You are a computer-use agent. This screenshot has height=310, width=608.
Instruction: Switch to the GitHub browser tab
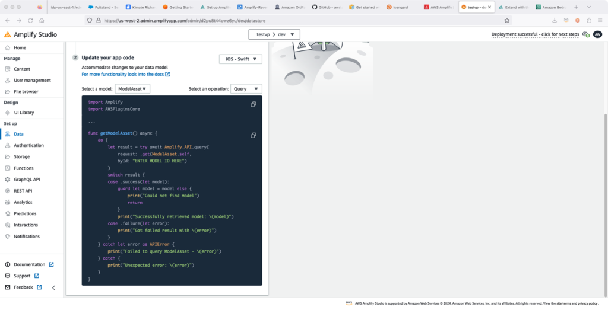(327, 7)
